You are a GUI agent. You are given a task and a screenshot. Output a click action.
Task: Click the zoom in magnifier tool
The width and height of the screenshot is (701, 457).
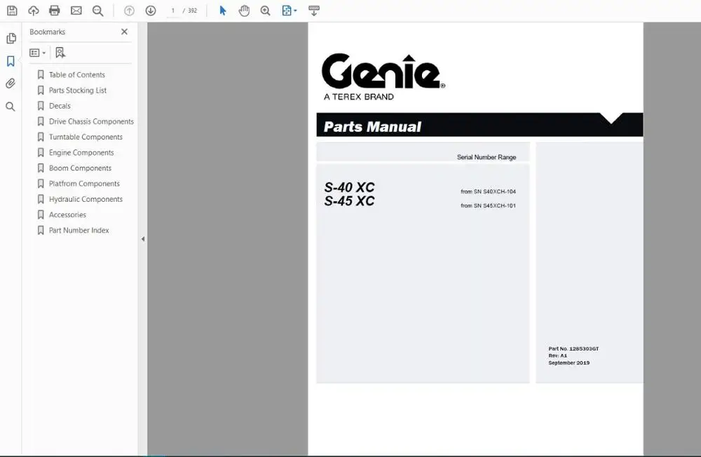point(266,11)
